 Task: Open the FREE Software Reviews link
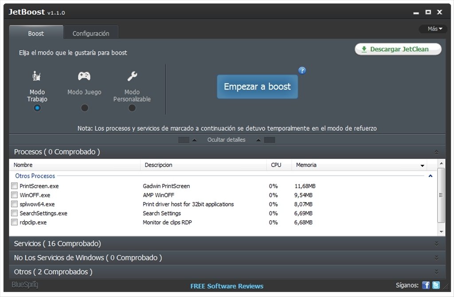[x=227, y=286]
